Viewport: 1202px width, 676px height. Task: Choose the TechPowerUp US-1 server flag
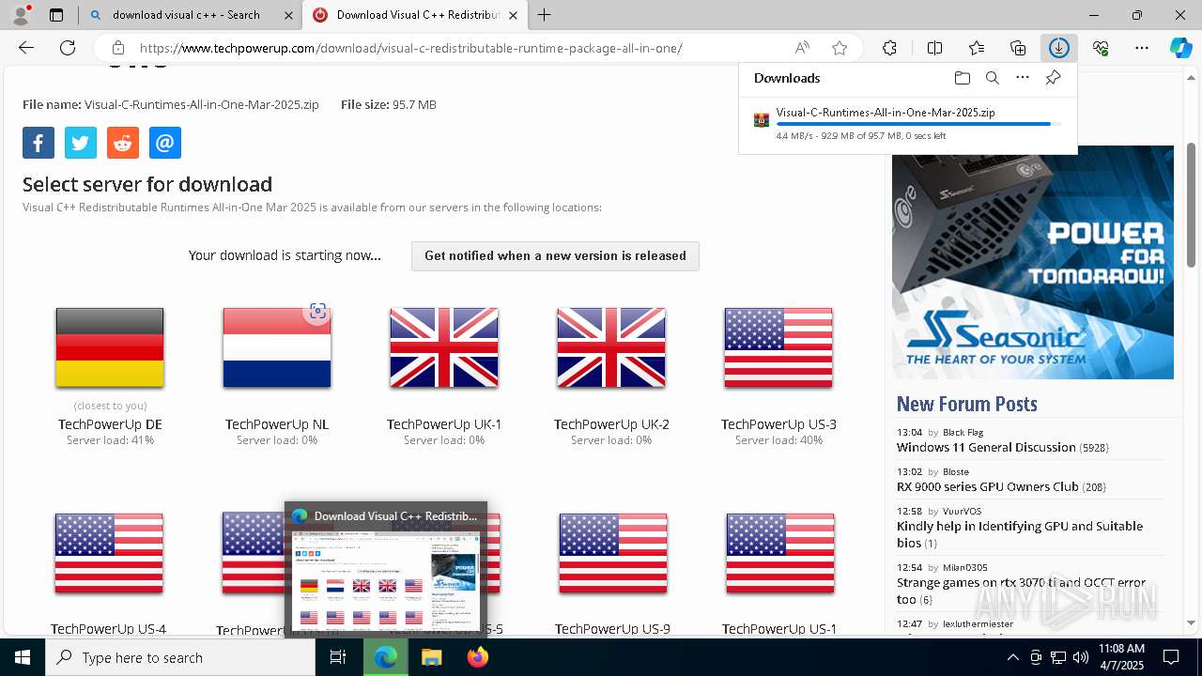pyautogui.click(x=780, y=553)
